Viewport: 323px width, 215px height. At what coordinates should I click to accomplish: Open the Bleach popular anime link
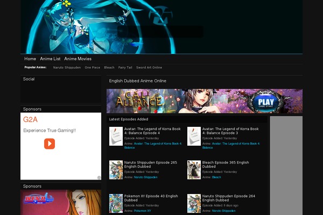pyautogui.click(x=109, y=68)
